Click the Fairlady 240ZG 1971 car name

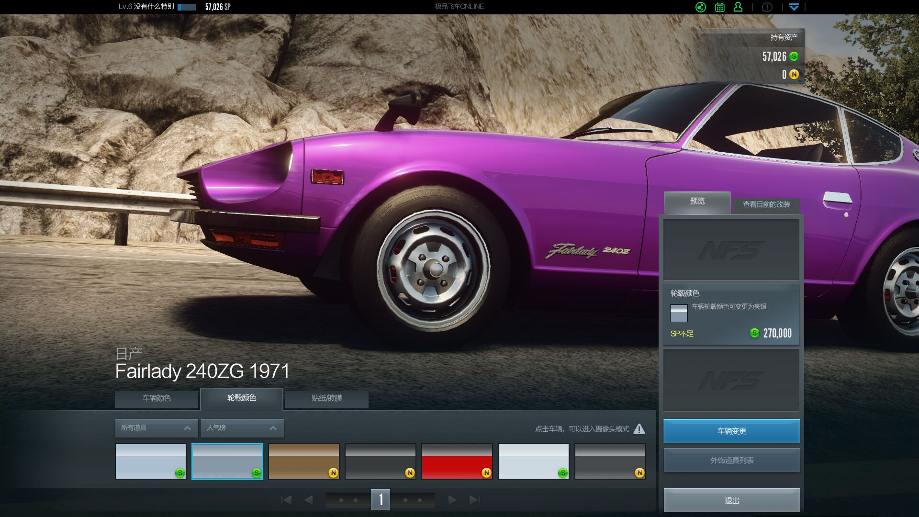click(202, 371)
